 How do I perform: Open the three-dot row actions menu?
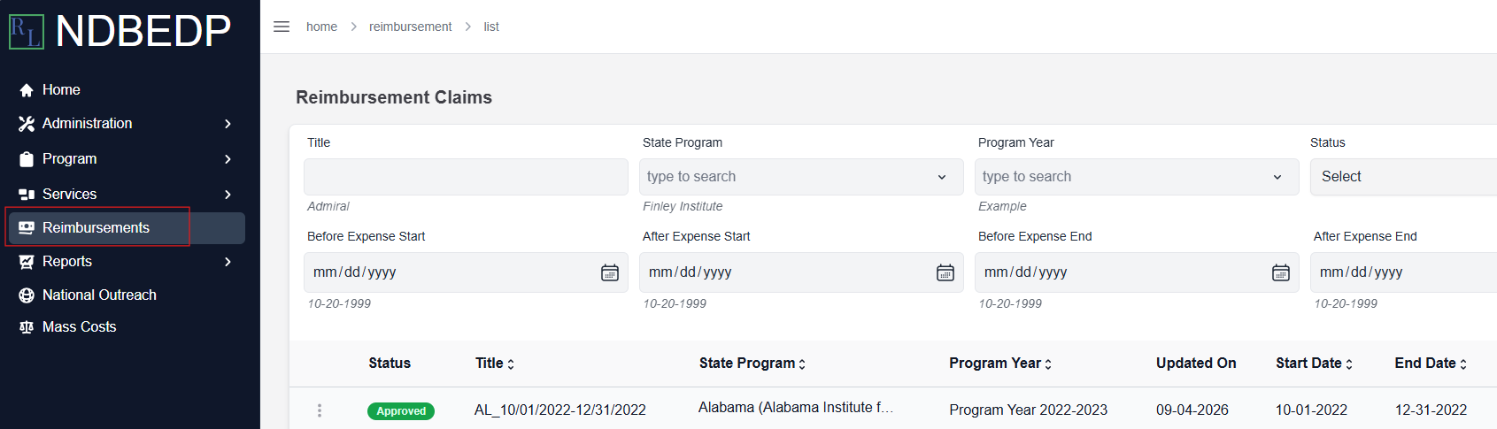[x=320, y=410]
